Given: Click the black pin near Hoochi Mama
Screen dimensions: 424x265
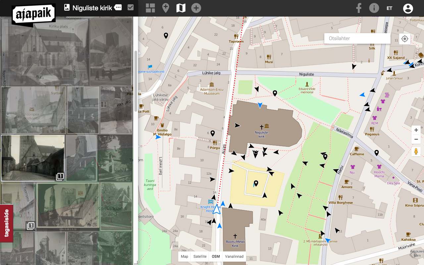Looking at the screenshot, I should [x=377, y=153].
